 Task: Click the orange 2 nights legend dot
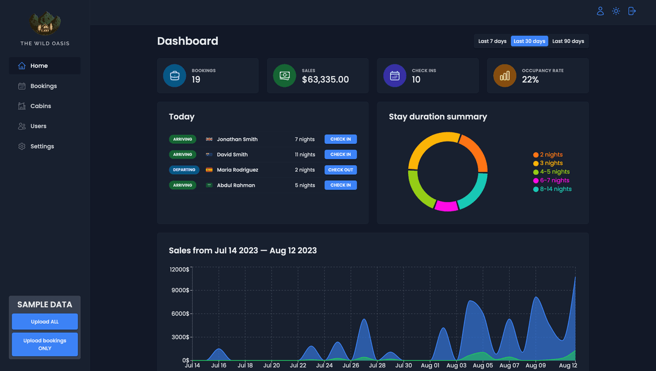[536, 155]
